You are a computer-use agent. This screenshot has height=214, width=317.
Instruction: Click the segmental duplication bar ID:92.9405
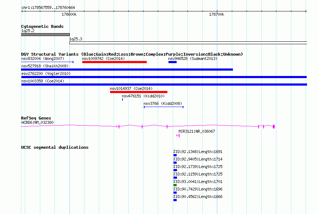(x=175, y=163)
